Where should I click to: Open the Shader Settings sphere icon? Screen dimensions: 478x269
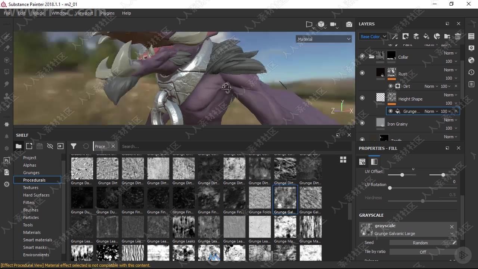[x=471, y=60]
